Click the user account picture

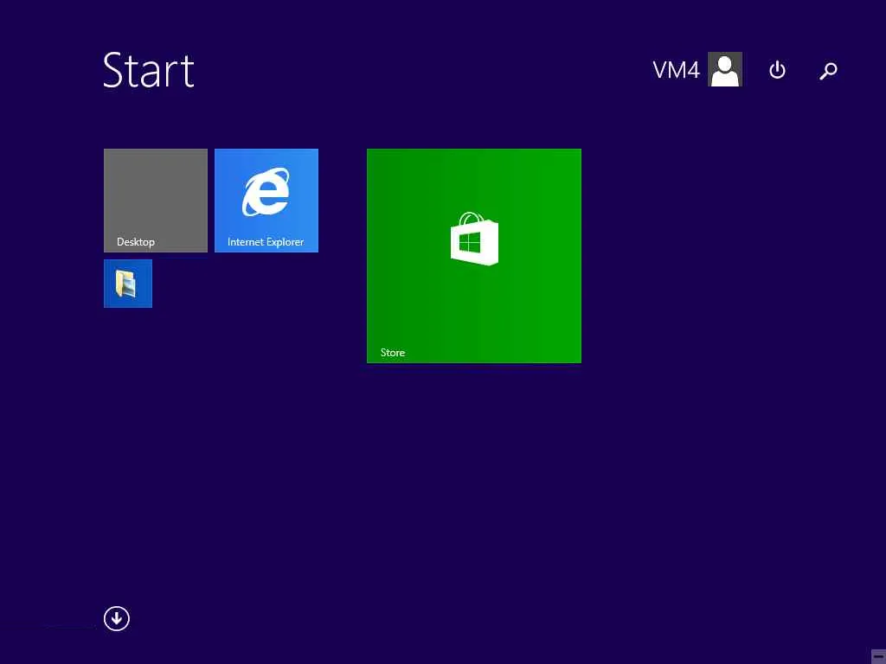pos(725,69)
